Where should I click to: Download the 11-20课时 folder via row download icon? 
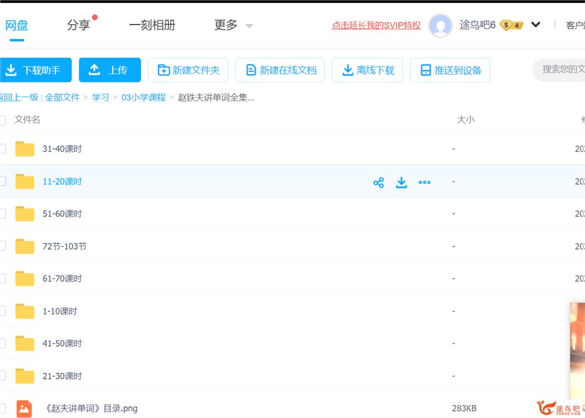[x=401, y=182]
